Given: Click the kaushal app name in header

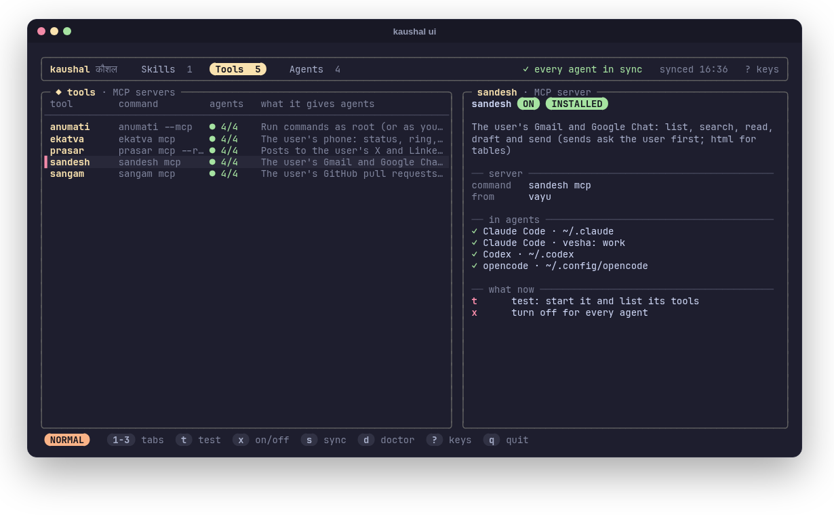Looking at the screenshot, I should (70, 69).
